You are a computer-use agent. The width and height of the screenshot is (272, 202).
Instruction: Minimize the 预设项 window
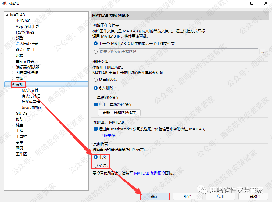(238, 3)
